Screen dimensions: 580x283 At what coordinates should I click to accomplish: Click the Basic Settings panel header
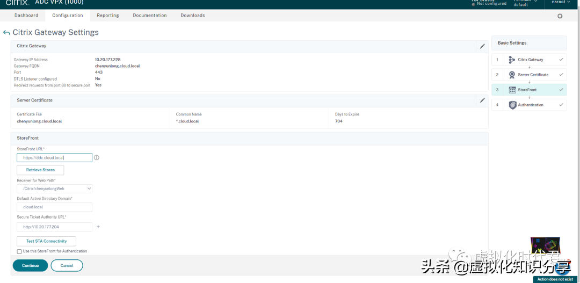click(529, 43)
